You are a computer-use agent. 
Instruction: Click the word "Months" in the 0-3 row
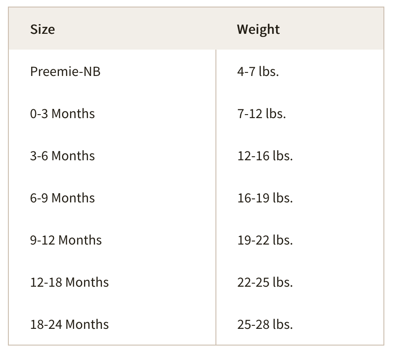[73, 114]
